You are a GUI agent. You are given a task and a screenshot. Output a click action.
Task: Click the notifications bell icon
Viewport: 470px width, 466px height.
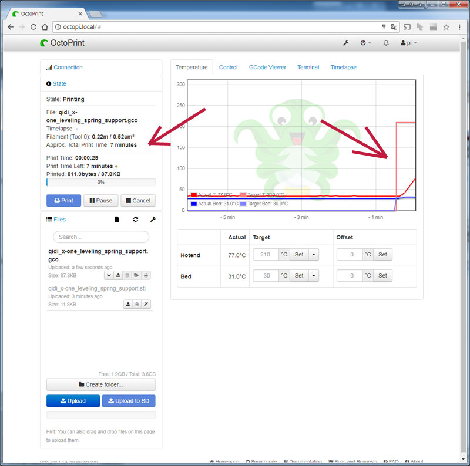[386, 43]
